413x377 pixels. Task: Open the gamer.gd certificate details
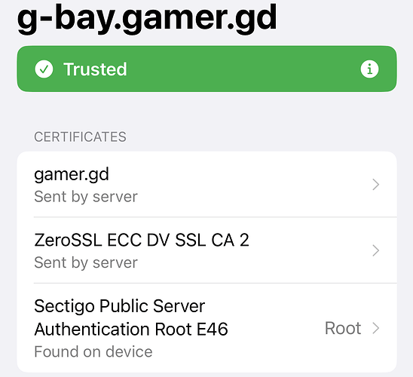click(207, 185)
